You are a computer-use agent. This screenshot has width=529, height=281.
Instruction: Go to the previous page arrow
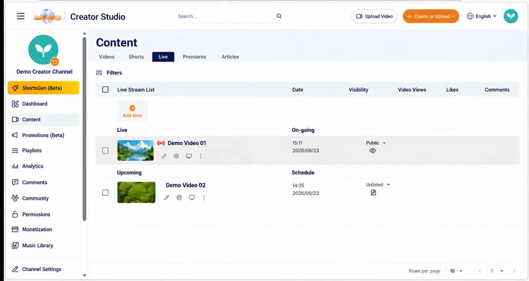click(480, 271)
